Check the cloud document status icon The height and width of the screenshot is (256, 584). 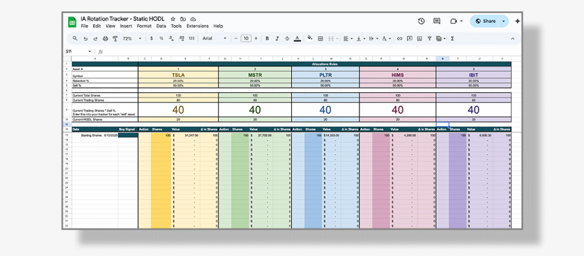point(193,19)
